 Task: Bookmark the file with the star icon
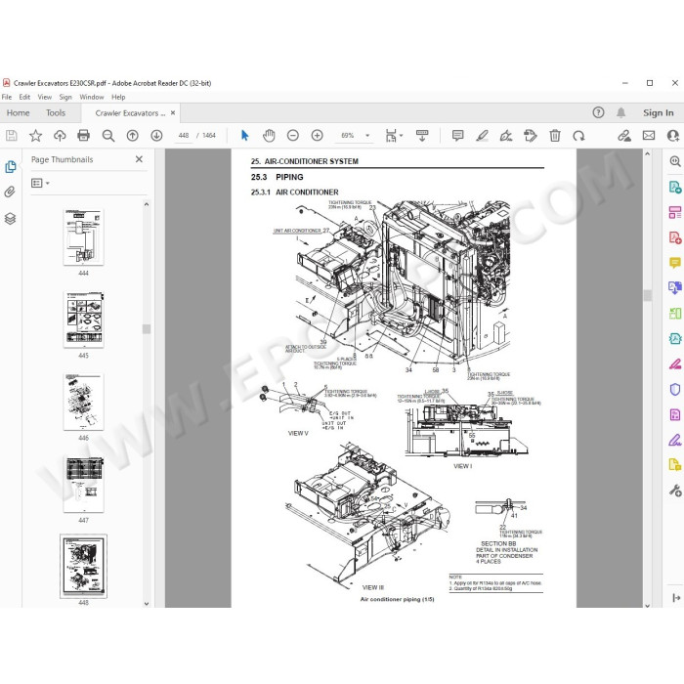tap(35, 136)
